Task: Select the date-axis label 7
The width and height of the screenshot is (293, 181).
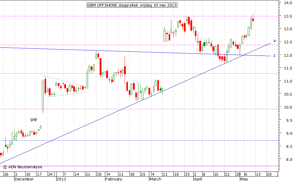Action: coord(65,174)
